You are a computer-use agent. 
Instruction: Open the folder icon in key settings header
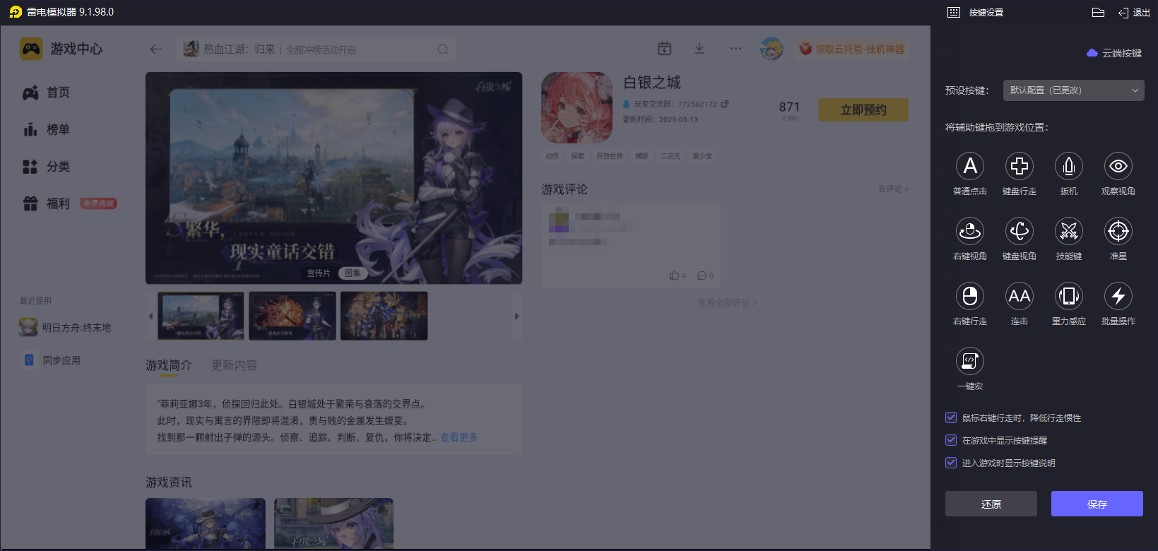1098,12
